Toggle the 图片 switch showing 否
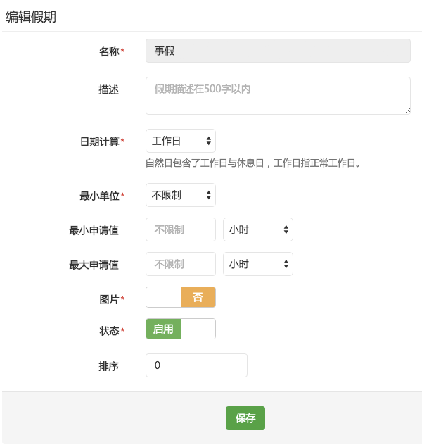422x447 pixels. (x=181, y=297)
